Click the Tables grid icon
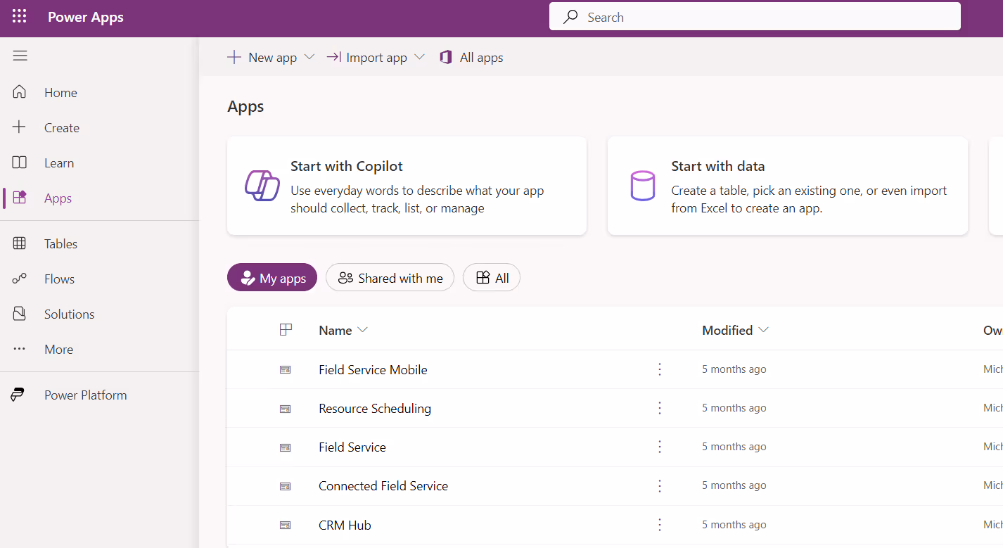The height and width of the screenshot is (548, 1003). pyautogui.click(x=20, y=243)
